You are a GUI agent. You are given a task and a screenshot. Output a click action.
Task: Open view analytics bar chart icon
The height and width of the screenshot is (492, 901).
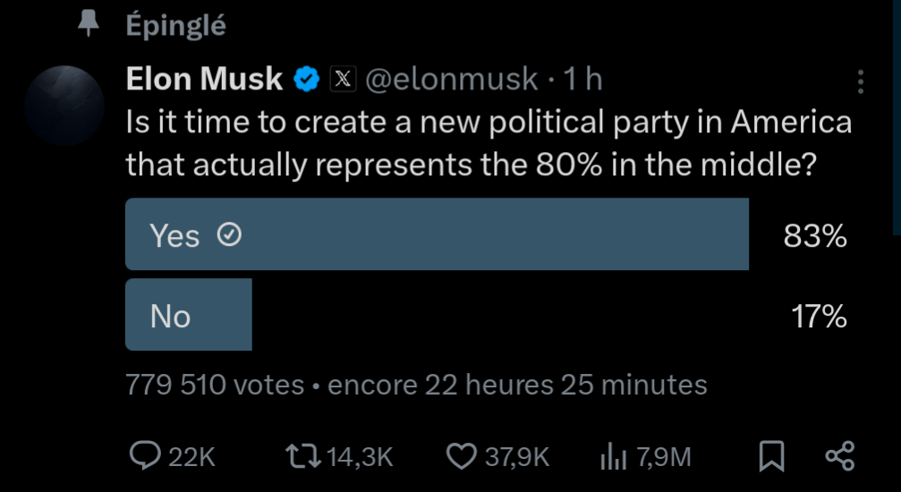point(613,457)
